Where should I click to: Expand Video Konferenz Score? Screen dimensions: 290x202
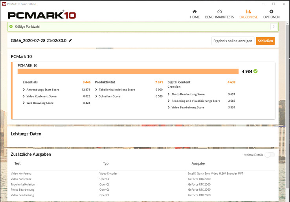click(24, 96)
